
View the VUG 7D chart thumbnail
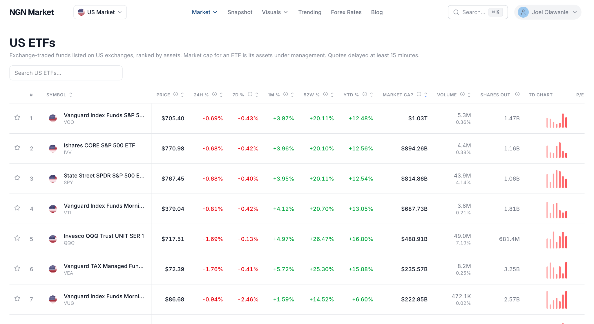[x=557, y=300]
